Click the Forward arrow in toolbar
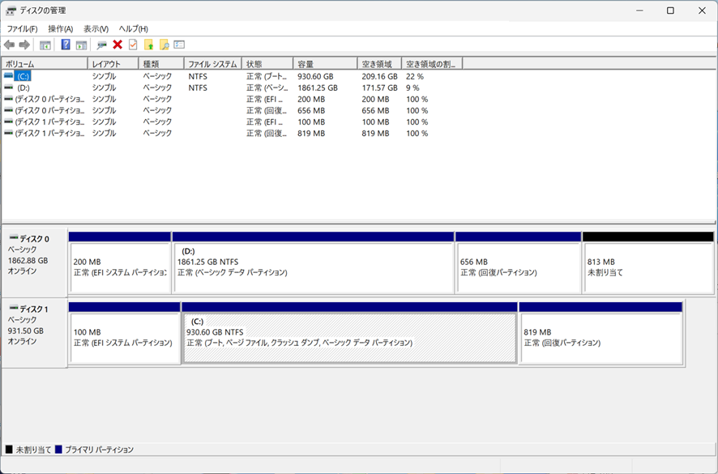 [24, 45]
